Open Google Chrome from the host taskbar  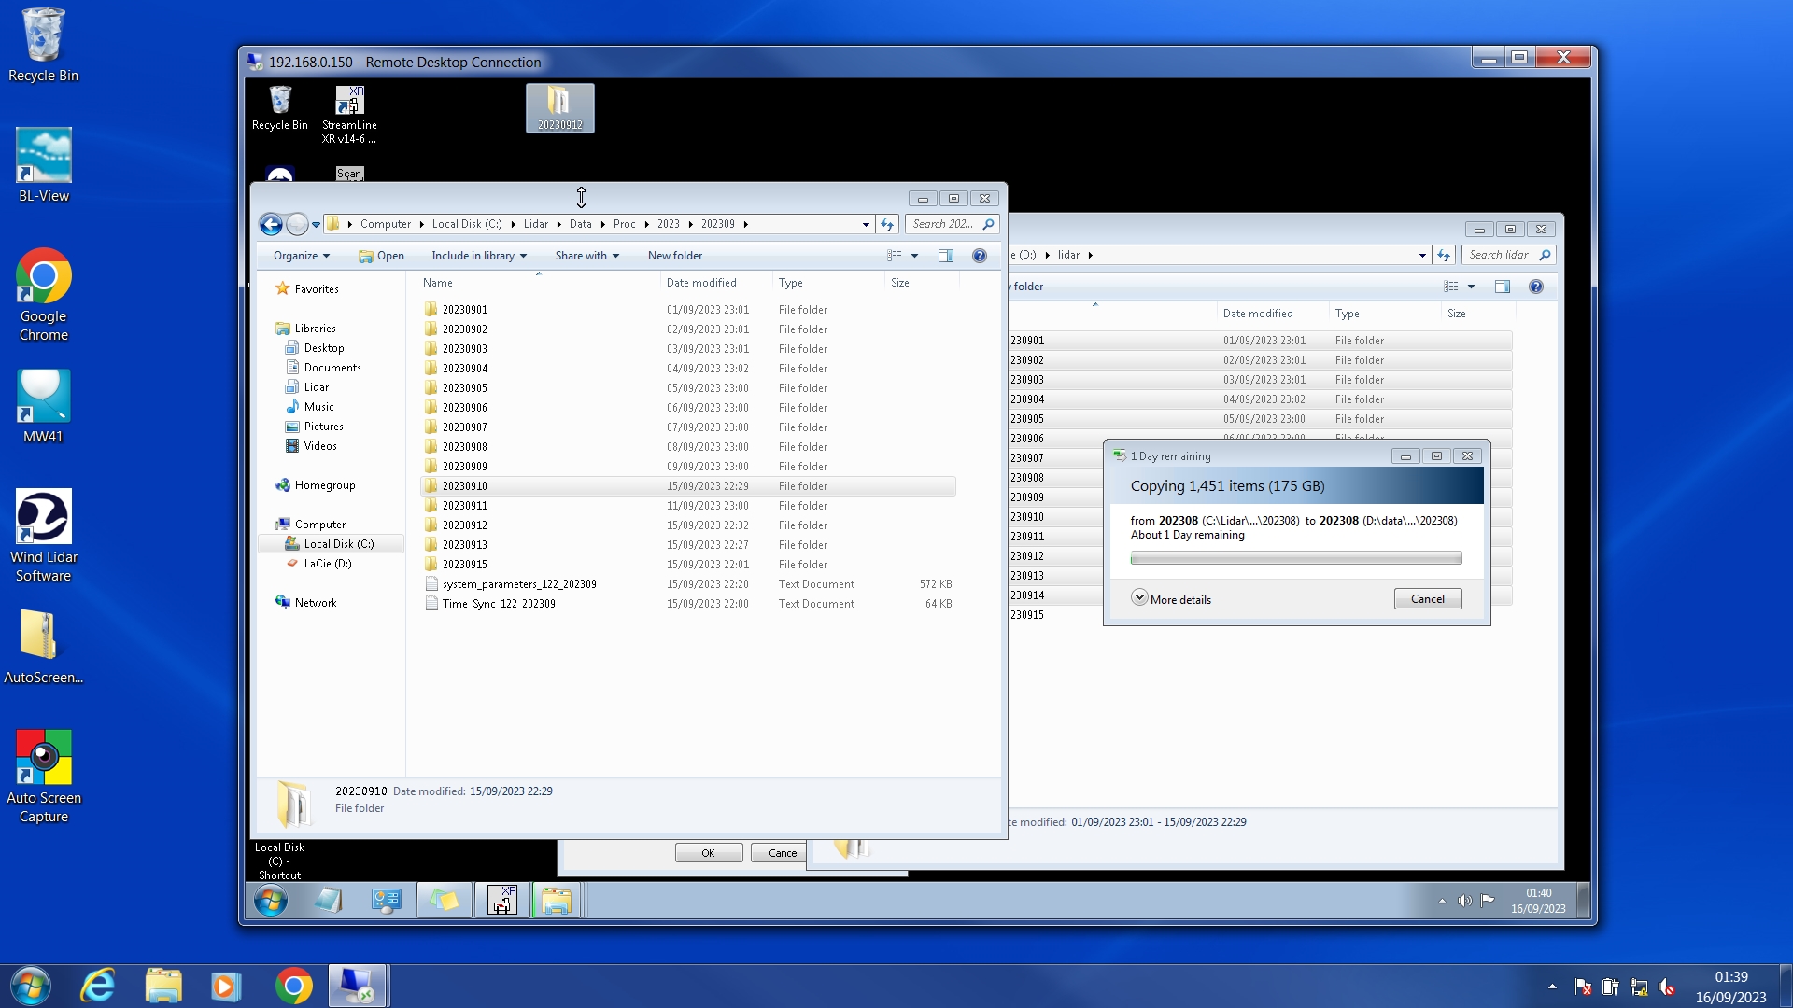(293, 986)
